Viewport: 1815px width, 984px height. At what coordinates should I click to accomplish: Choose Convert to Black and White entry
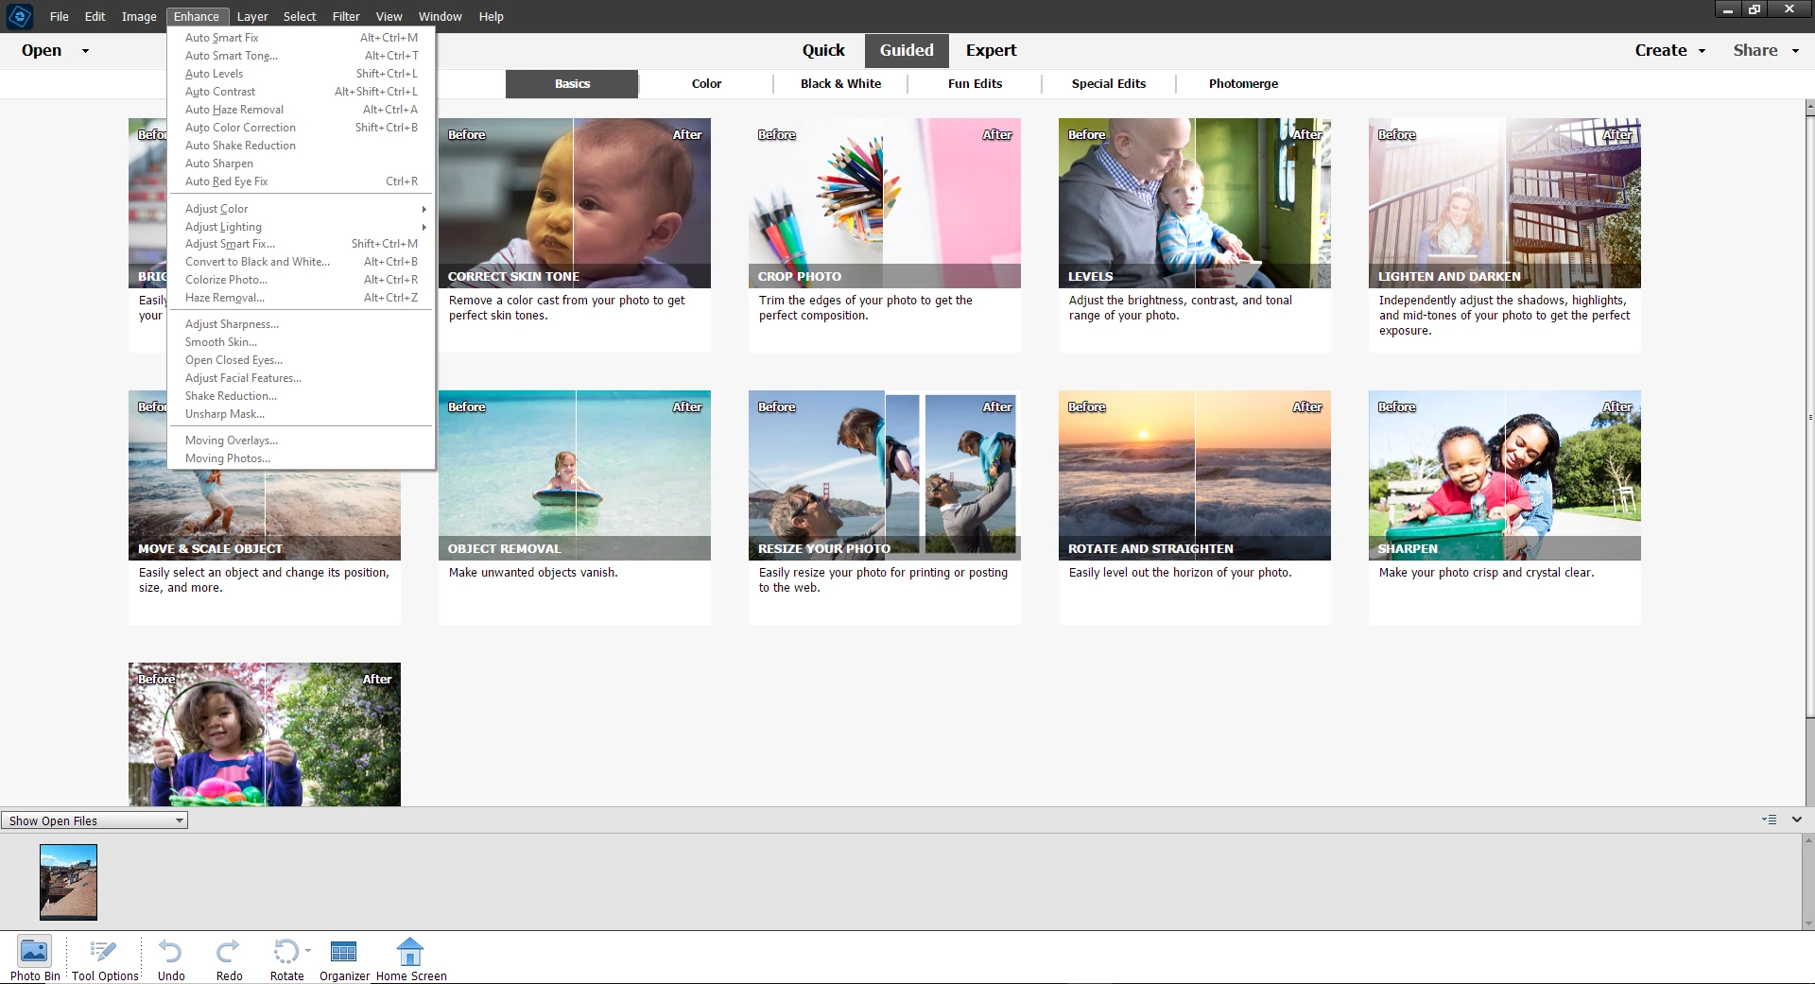point(301,262)
